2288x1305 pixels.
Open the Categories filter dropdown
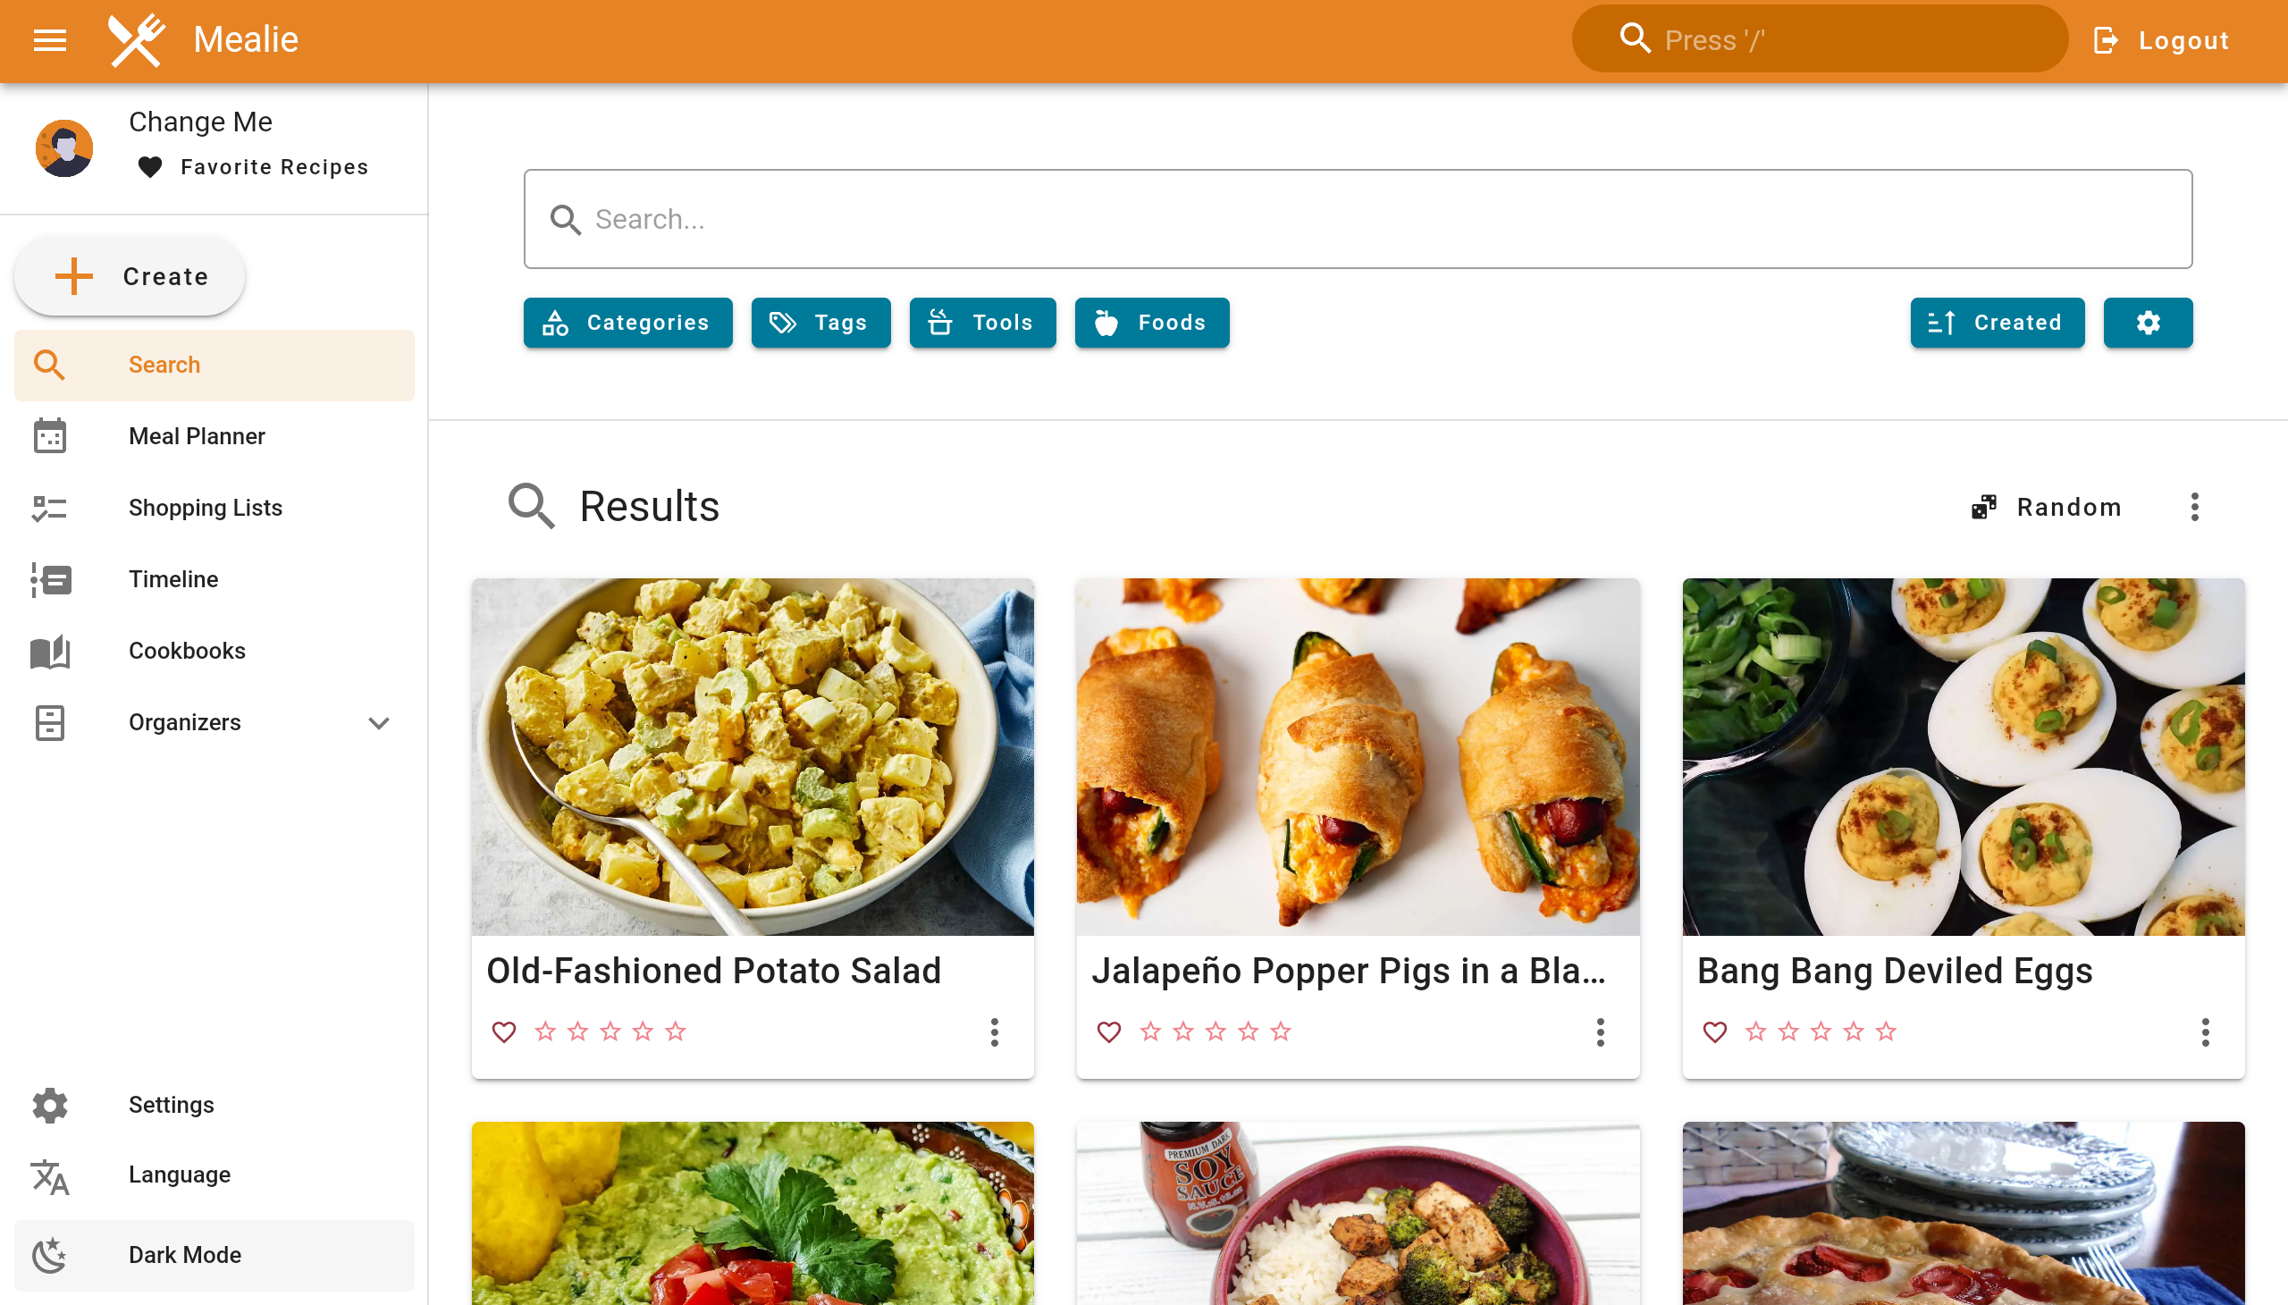627,323
